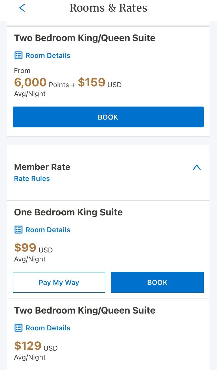
Task: Collapse the Member Rate section chevron
Action: [196, 167]
